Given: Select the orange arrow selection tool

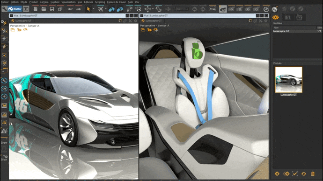Looking at the screenshot, I should [x=88, y=9].
